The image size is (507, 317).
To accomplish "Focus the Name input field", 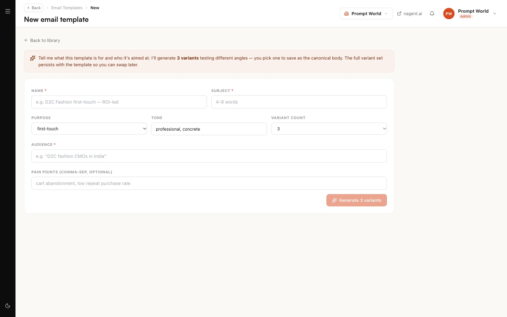I will point(119,102).
